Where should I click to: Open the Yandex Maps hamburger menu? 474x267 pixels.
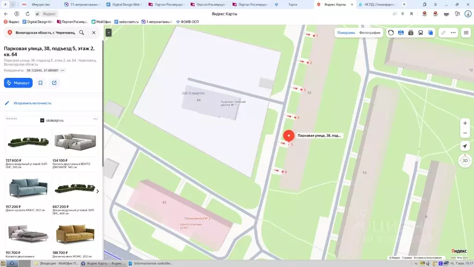coord(466,33)
